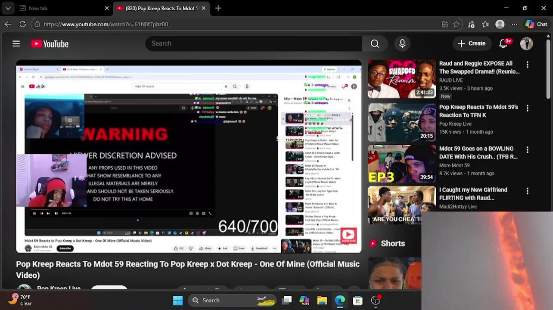
Task: Open the Raud and Reggie EXPOSE video thumbnail
Action: [402, 79]
